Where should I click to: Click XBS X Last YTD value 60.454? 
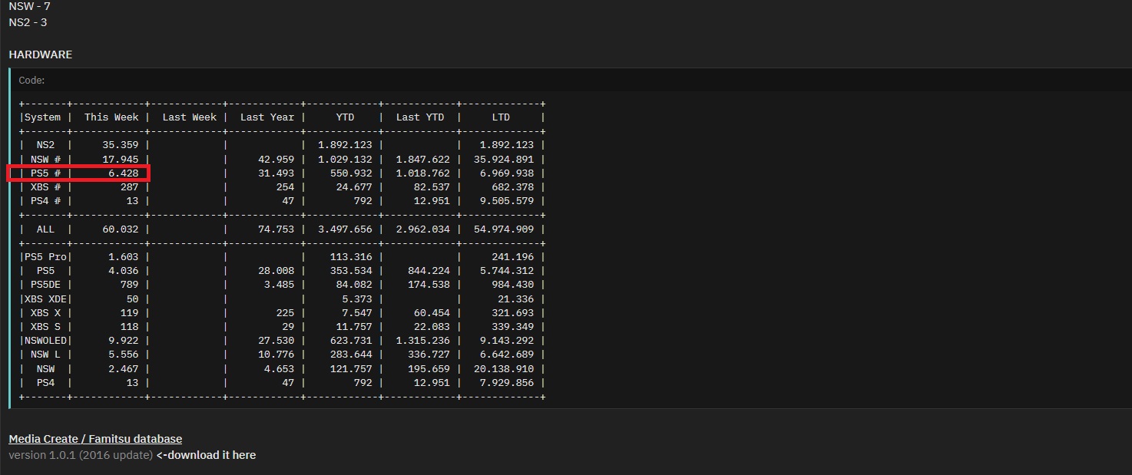(x=432, y=313)
